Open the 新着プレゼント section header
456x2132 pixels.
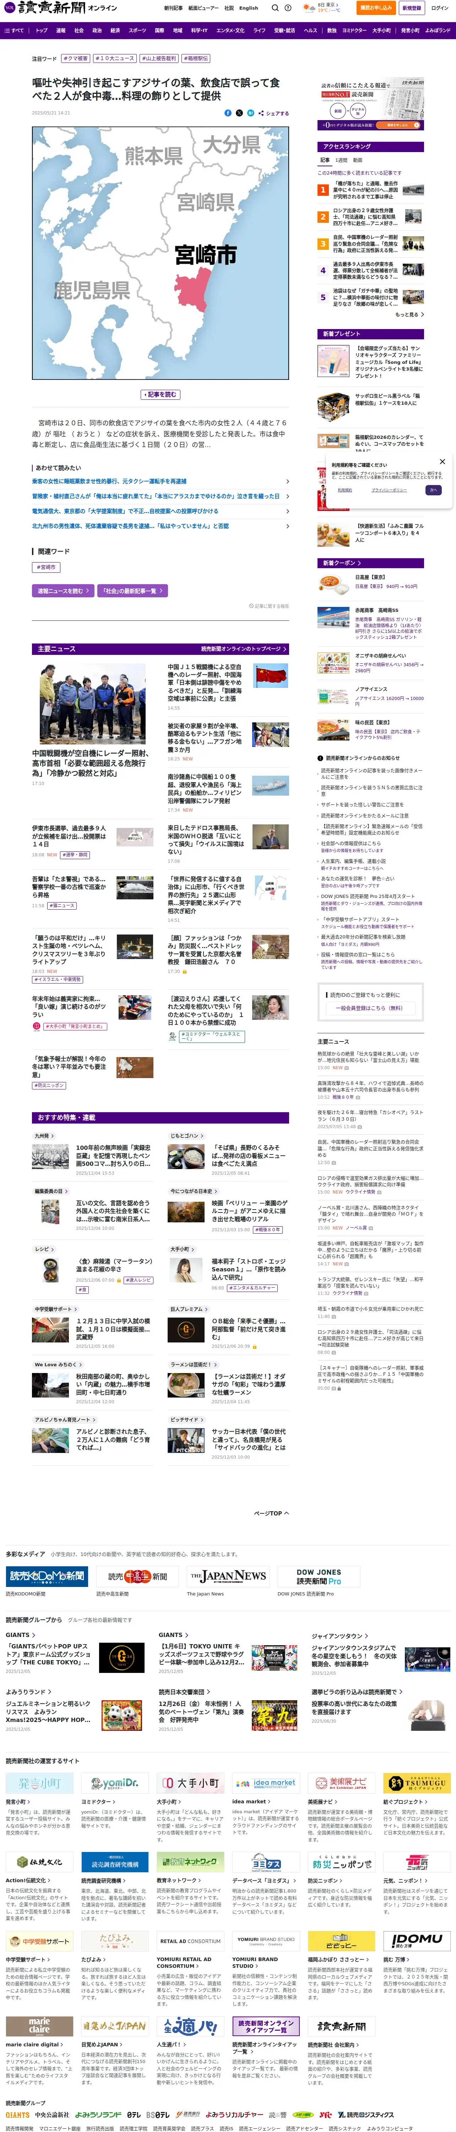(371, 334)
